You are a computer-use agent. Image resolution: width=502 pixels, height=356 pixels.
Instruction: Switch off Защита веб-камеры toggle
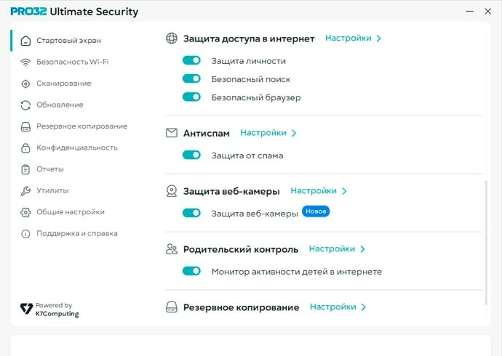click(191, 213)
